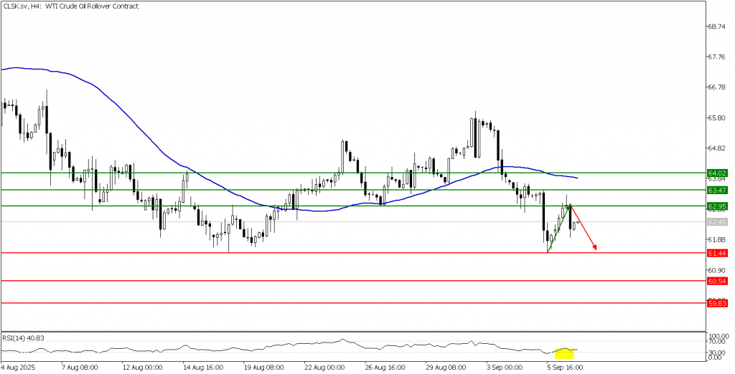Click the RSI 100.00 scale value
The height and width of the screenshot is (374, 735).
click(718, 336)
